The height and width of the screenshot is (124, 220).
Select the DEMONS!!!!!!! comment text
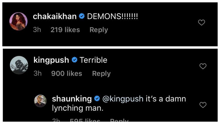tap(112, 16)
